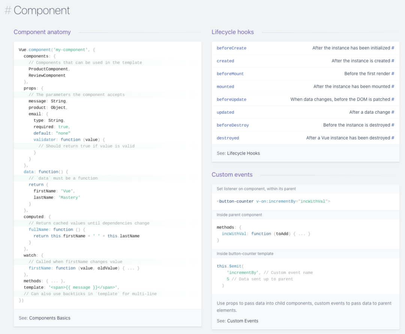
Task: Open the Components Basics link
Action: [49, 318]
